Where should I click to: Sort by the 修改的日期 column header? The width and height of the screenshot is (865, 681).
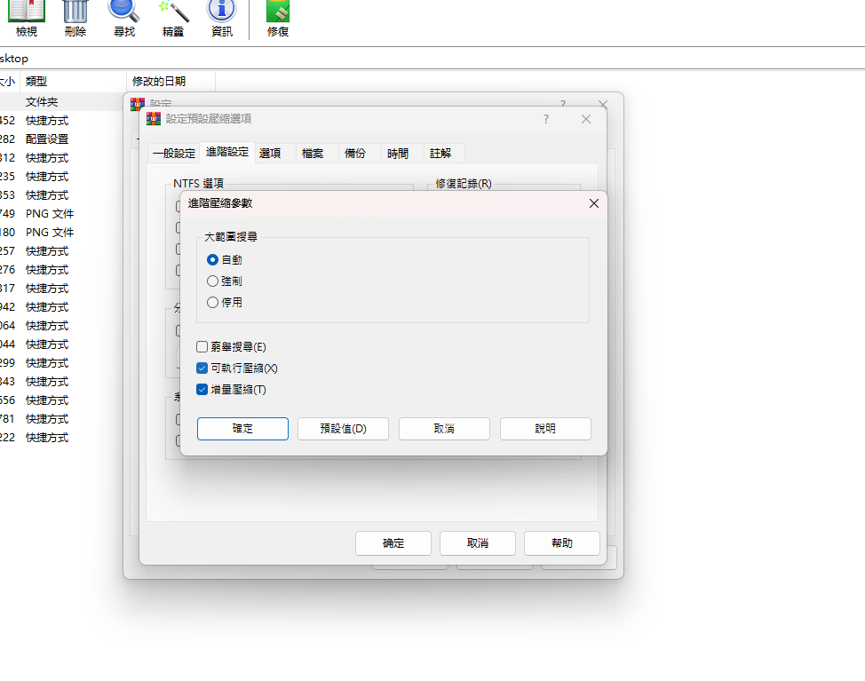tap(171, 81)
